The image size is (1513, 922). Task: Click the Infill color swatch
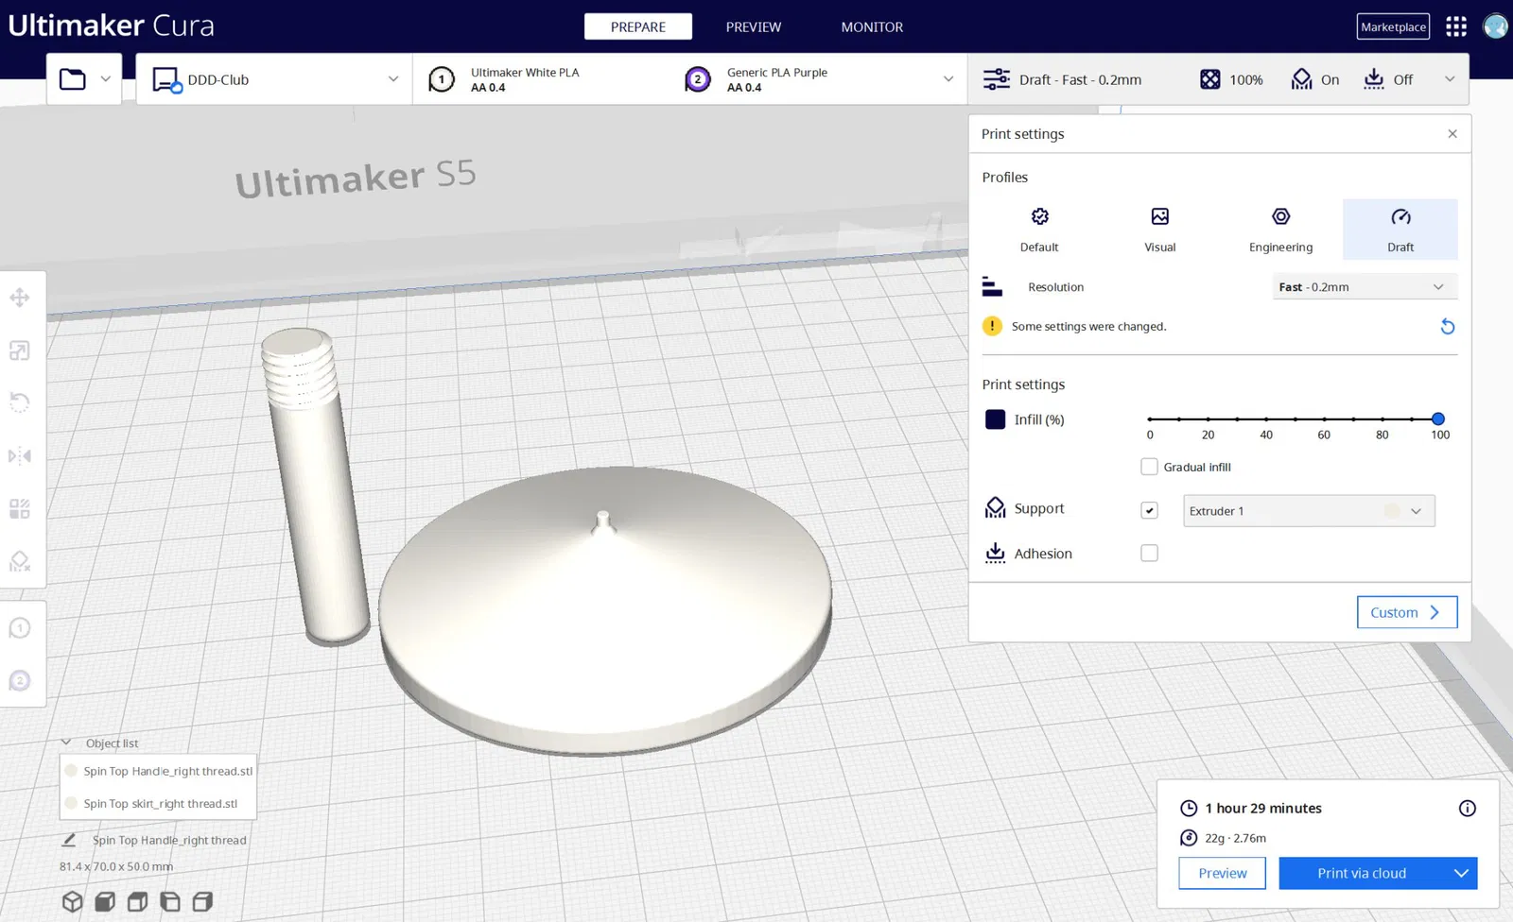coord(995,419)
